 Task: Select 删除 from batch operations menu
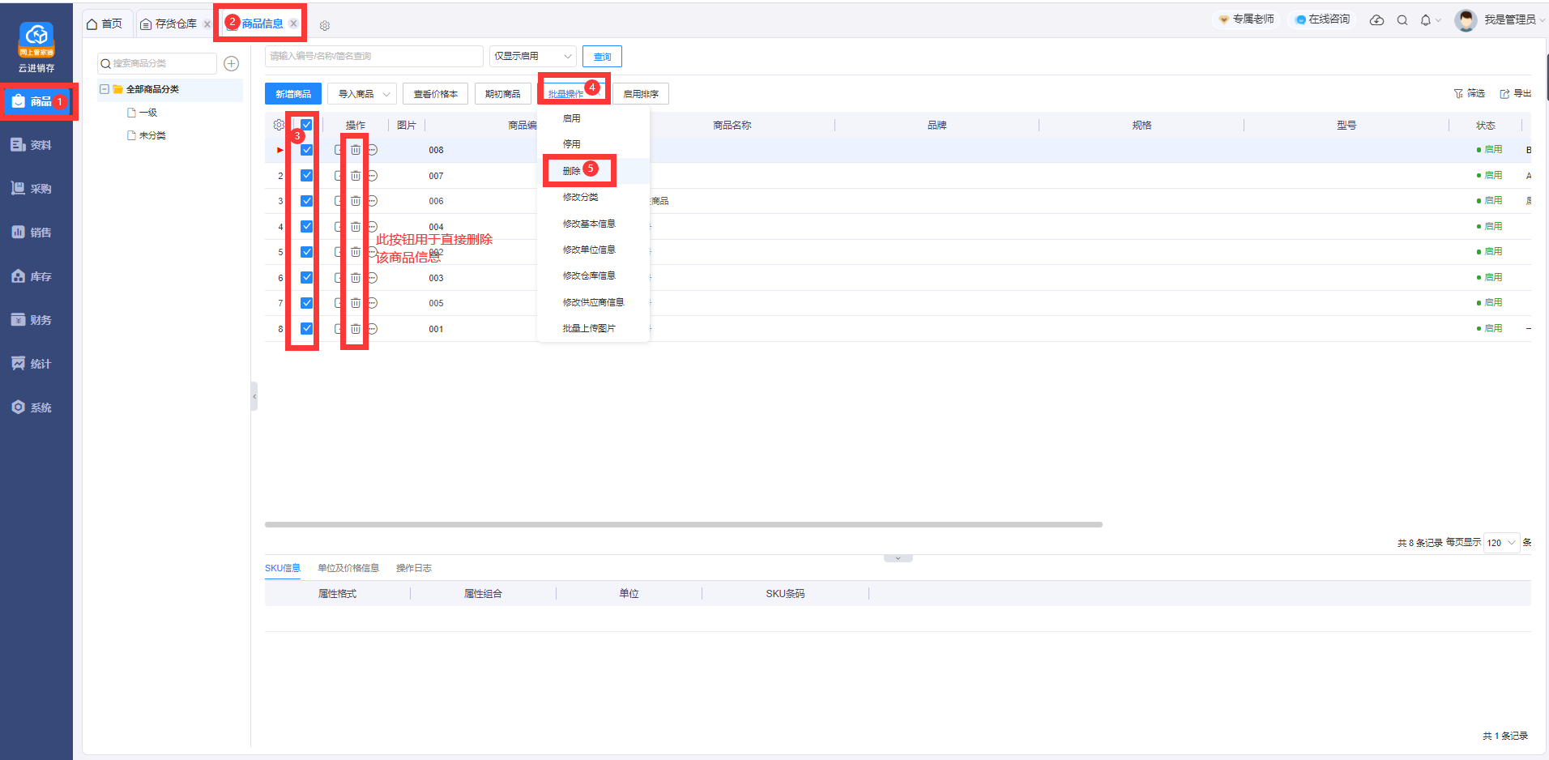[572, 171]
